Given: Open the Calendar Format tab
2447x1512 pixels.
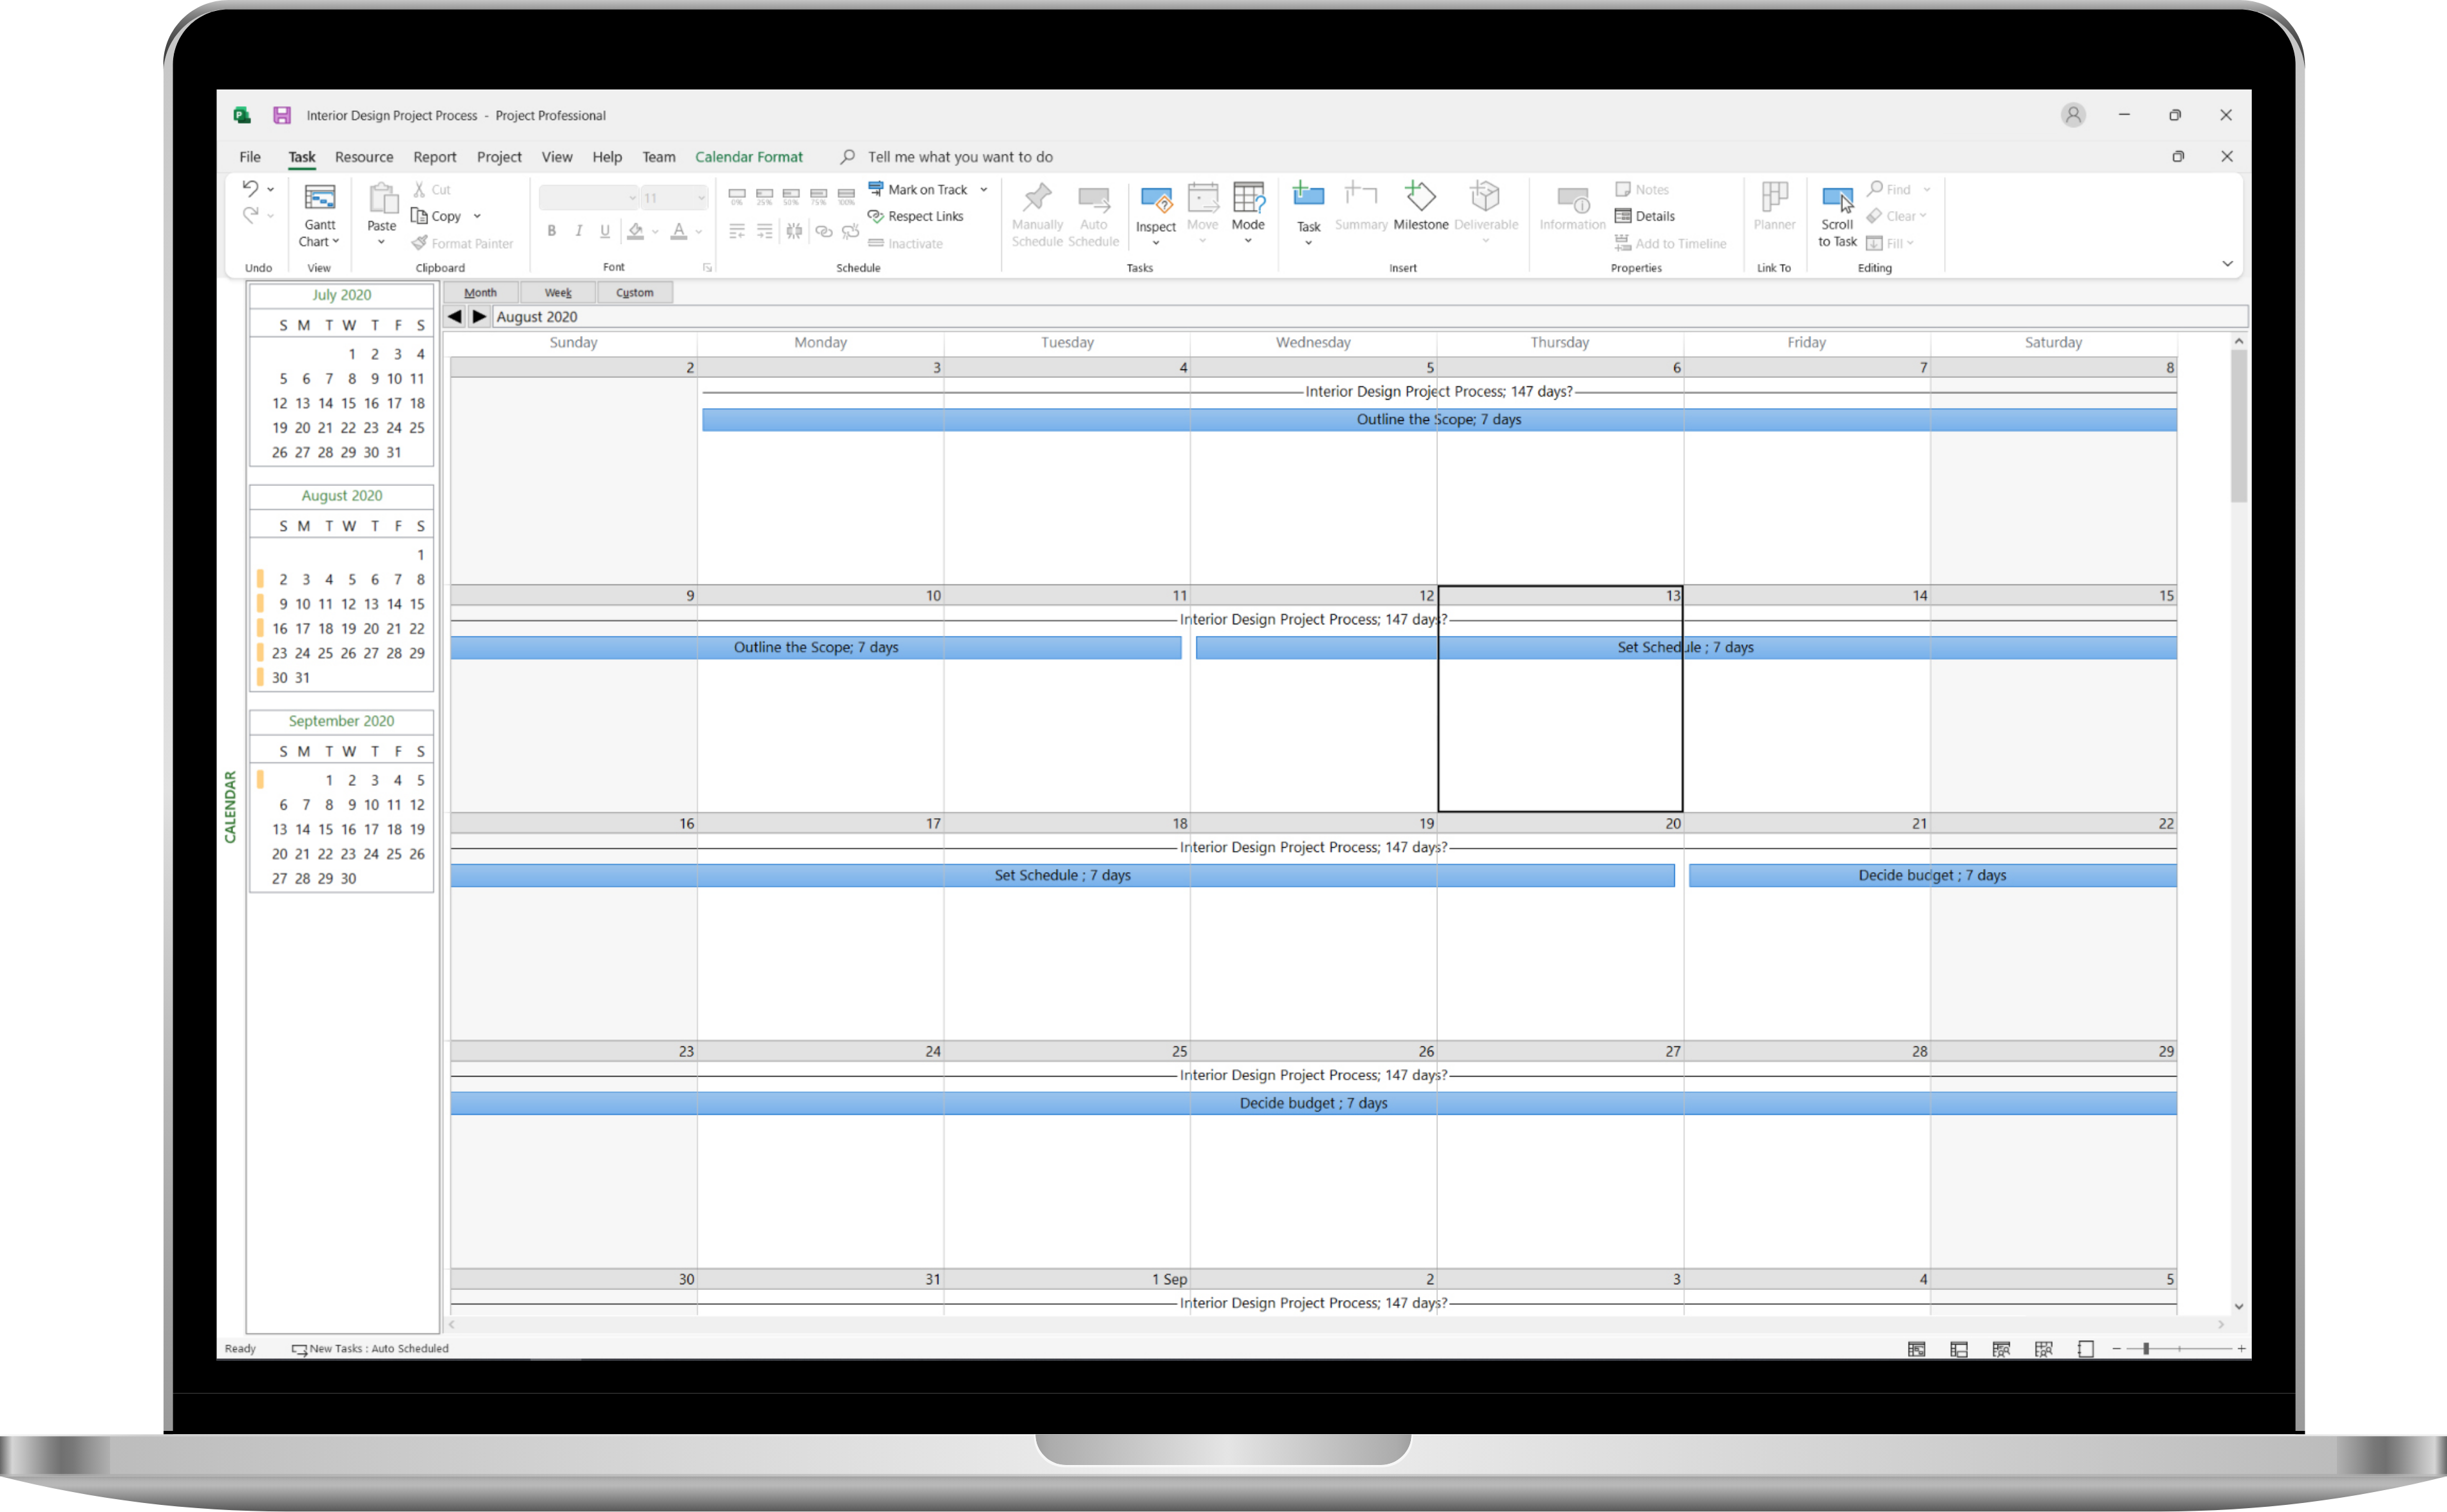Looking at the screenshot, I should [x=748, y=157].
